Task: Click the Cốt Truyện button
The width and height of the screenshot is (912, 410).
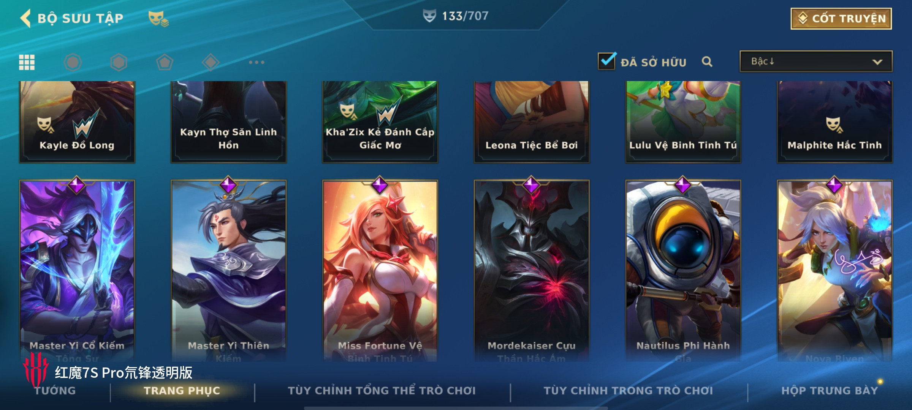Action: pos(841,18)
